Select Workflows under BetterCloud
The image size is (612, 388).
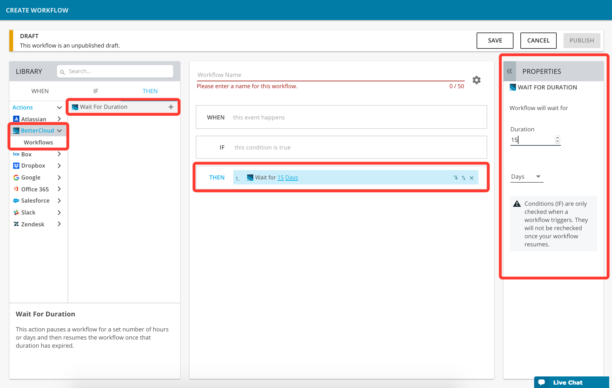pyautogui.click(x=38, y=142)
